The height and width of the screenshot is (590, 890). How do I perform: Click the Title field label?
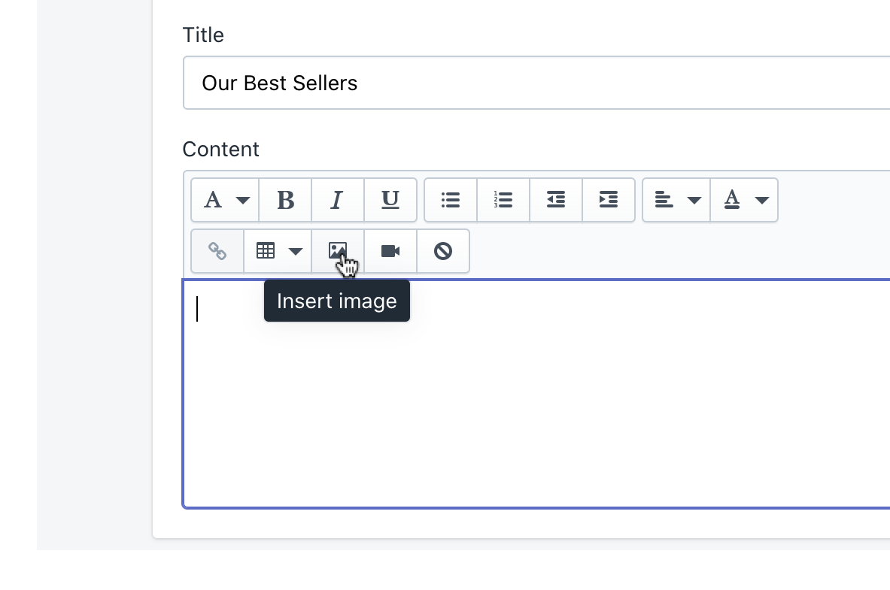tap(203, 35)
